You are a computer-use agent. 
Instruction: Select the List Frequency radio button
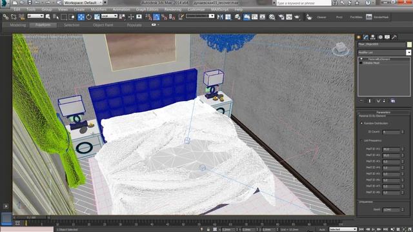pos(361,140)
